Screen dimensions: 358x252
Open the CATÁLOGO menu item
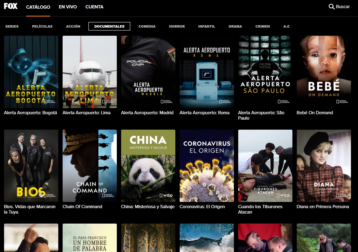tap(38, 7)
